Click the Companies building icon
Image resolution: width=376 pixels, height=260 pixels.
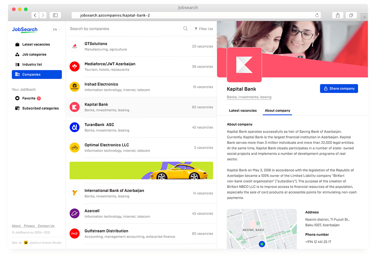pos(17,74)
